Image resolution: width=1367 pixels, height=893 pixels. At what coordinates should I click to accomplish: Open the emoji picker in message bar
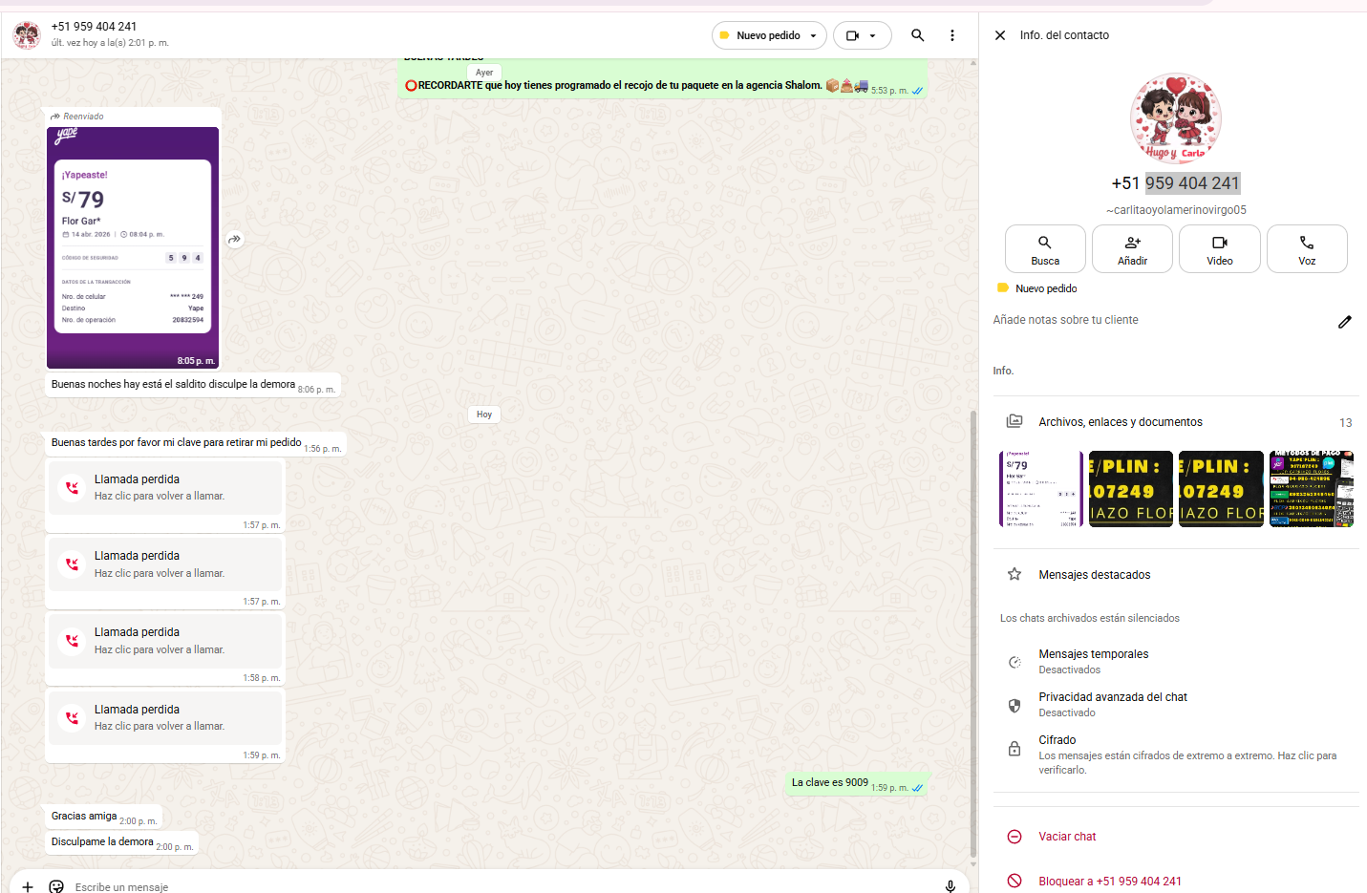point(56,886)
